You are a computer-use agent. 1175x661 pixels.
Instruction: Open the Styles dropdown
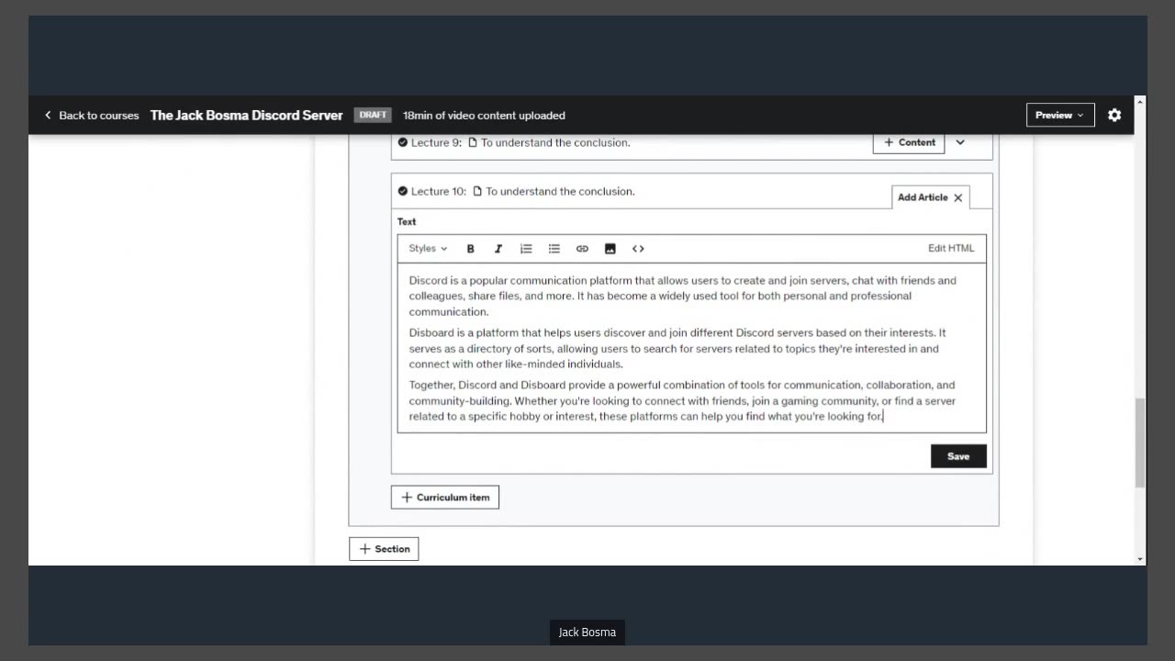[x=428, y=249]
